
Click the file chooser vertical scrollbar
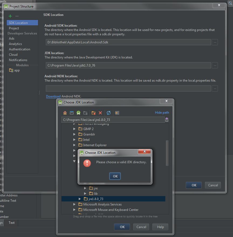[x=167, y=153]
